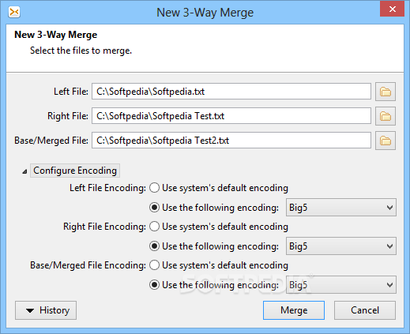Click the Cancel button
Viewport: 410px width, 334px height.
tap(365, 310)
